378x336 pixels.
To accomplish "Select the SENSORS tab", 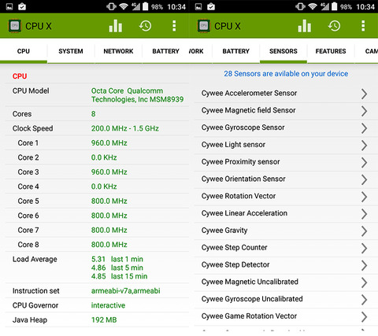I will 283,51.
